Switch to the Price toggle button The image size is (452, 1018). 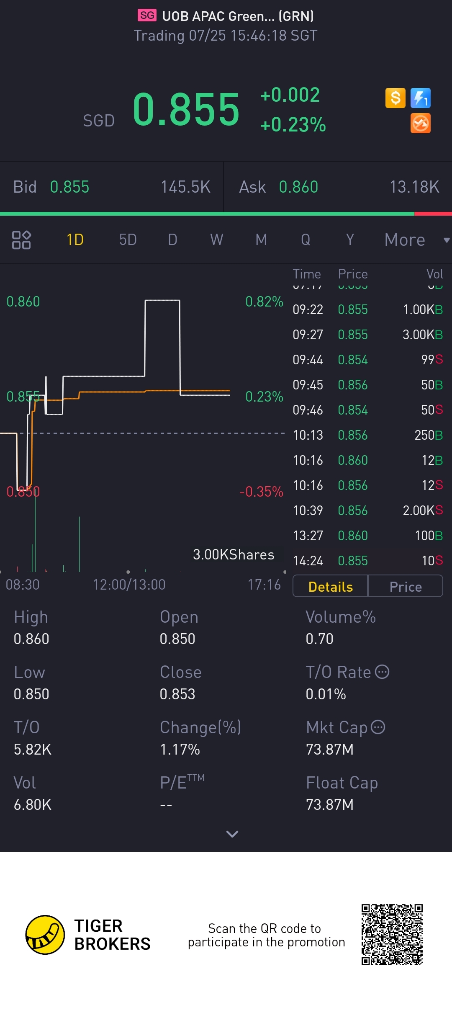406,586
